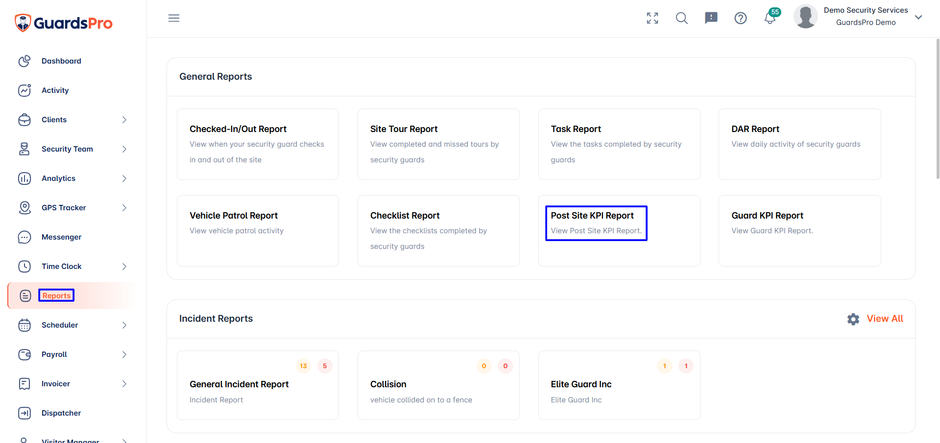This screenshot has height=443, width=940.
Task: Open the Vehicle Patrol Report card
Action: pyautogui.click(x=258, y=231)
